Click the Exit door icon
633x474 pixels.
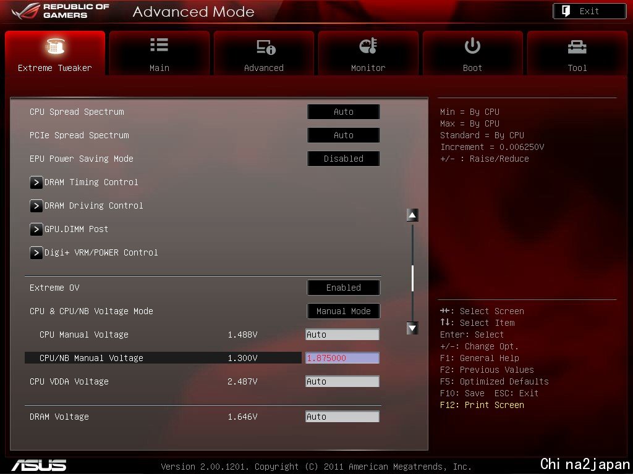566,11
